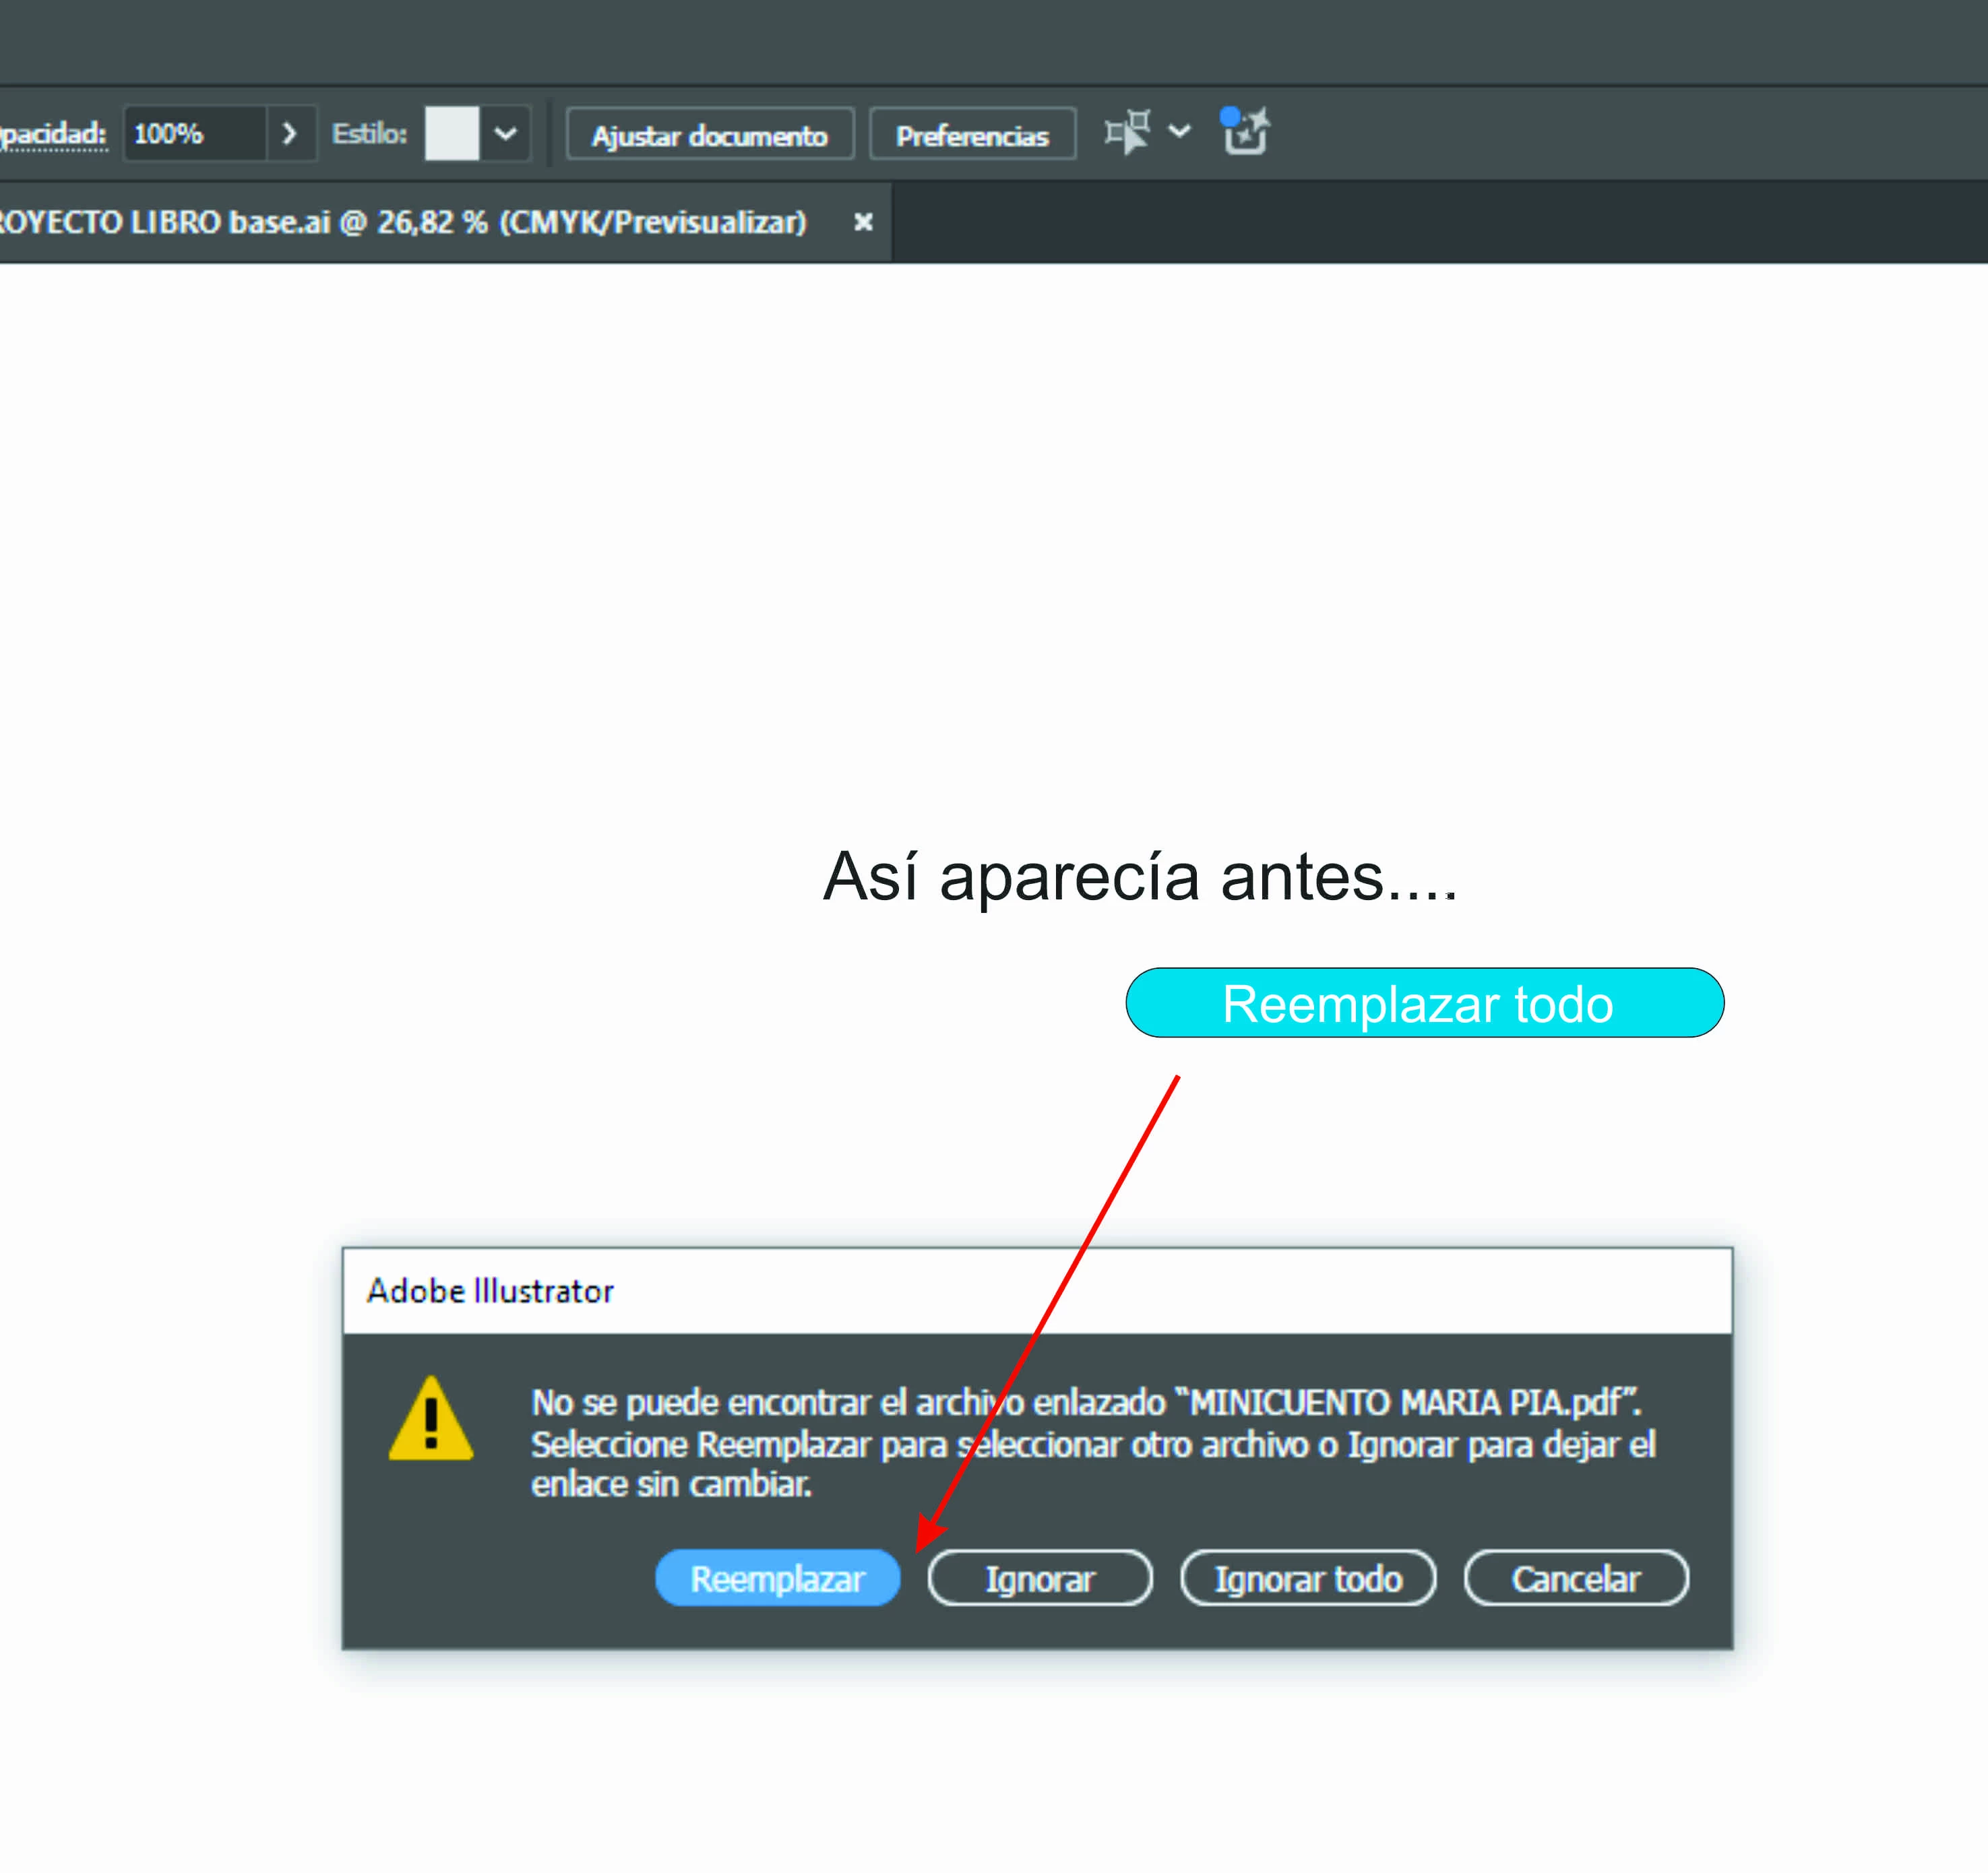Click the 100% opacity input field

click(x=194, y=133)
